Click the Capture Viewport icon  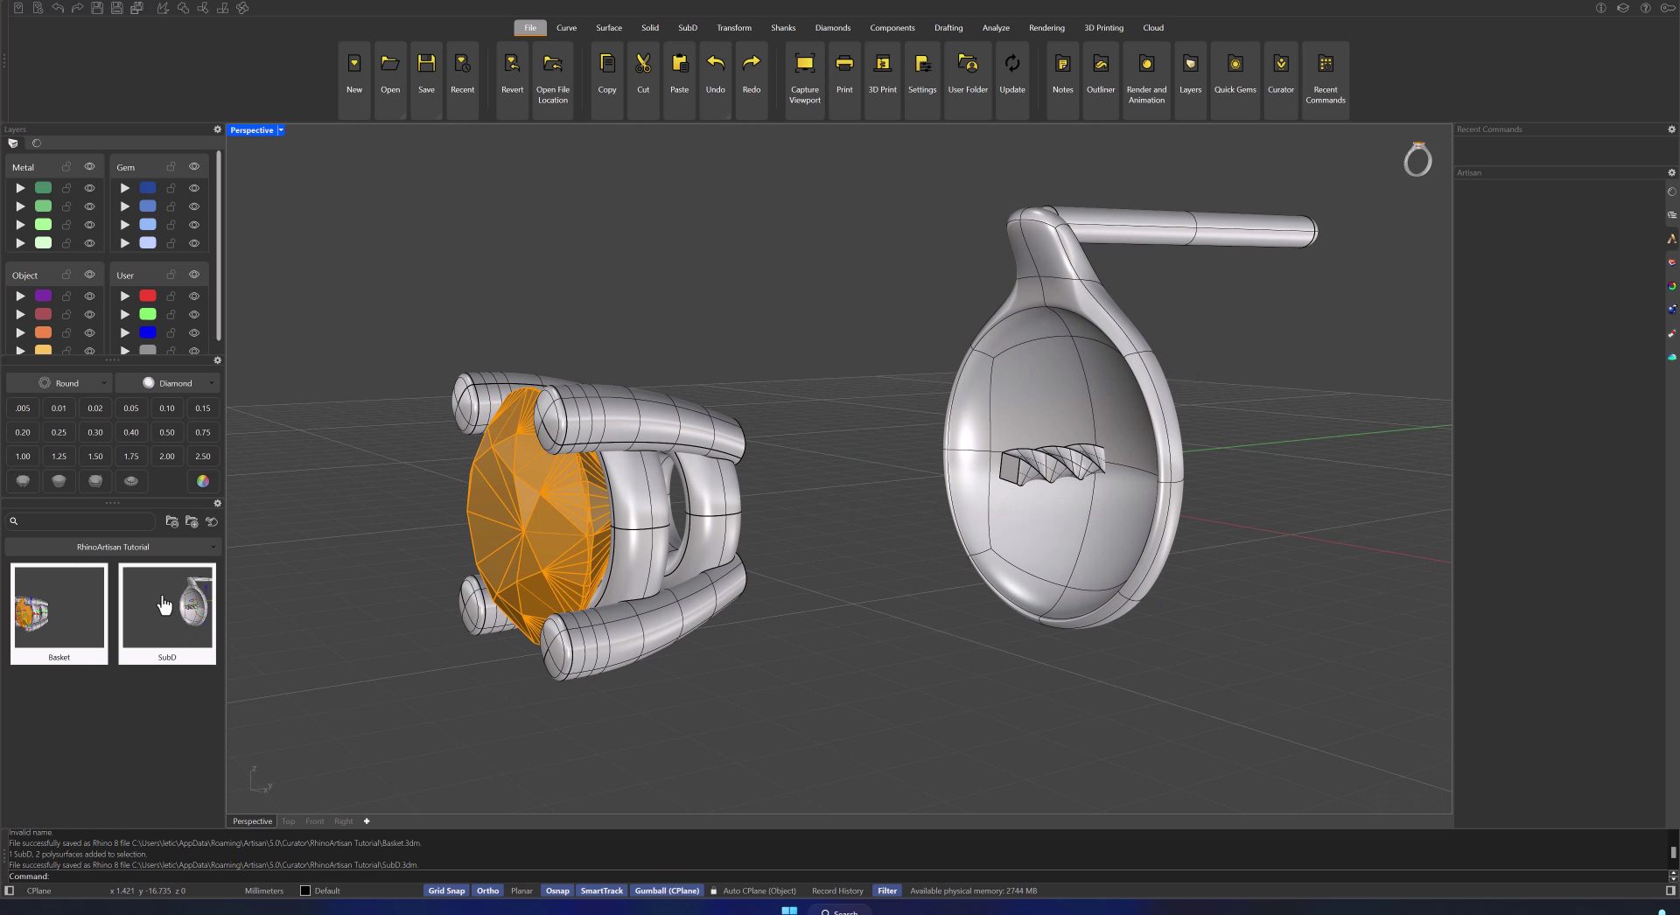coord(804,65)
